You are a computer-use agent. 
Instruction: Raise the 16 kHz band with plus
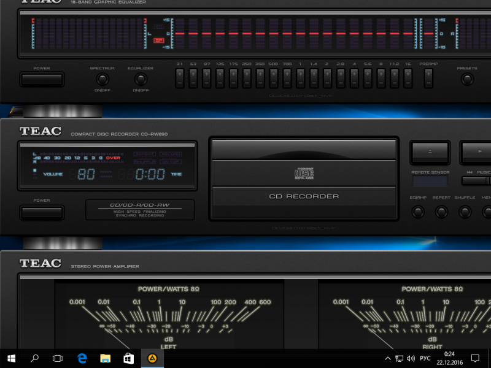[x=408, y=74]
